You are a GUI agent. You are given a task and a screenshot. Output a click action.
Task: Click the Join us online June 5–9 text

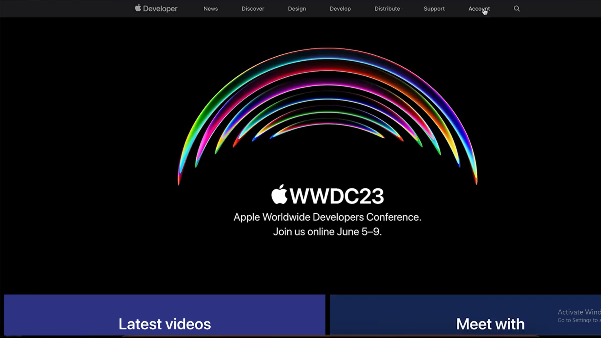click(327, 232)
